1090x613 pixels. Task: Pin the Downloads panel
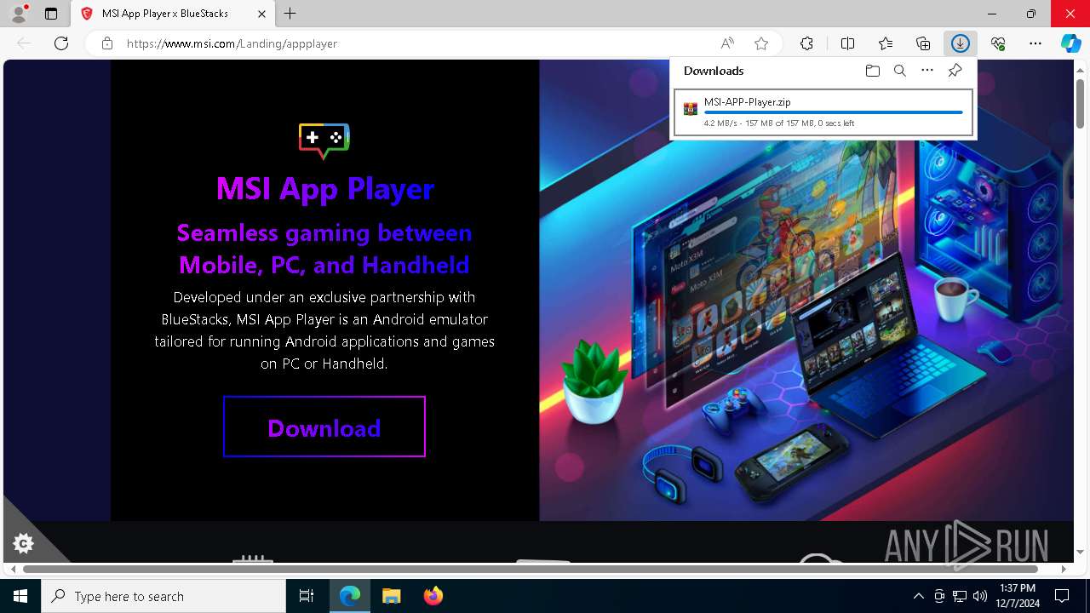(x=955, y=71)
